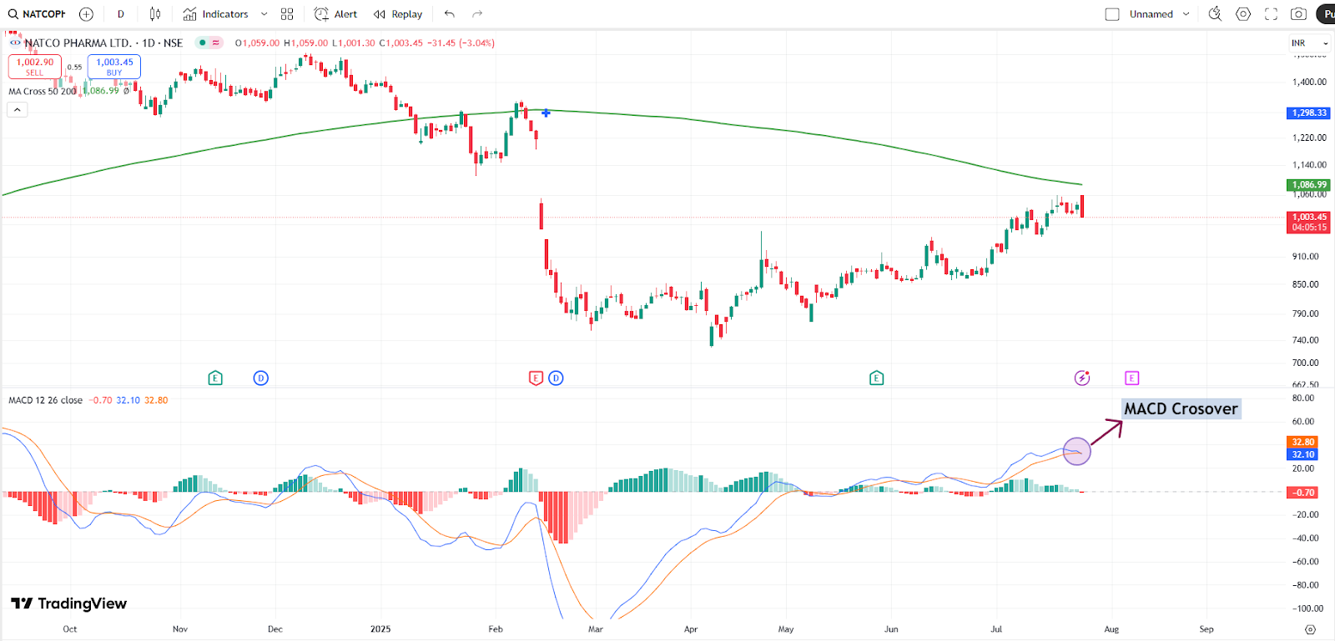Create a price Alert
Viewport: 1335px width, 641px height.
coord(335,14)
